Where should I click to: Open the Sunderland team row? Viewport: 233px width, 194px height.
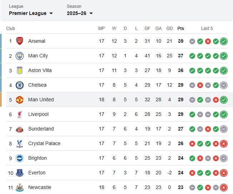(x=117, y=129)
